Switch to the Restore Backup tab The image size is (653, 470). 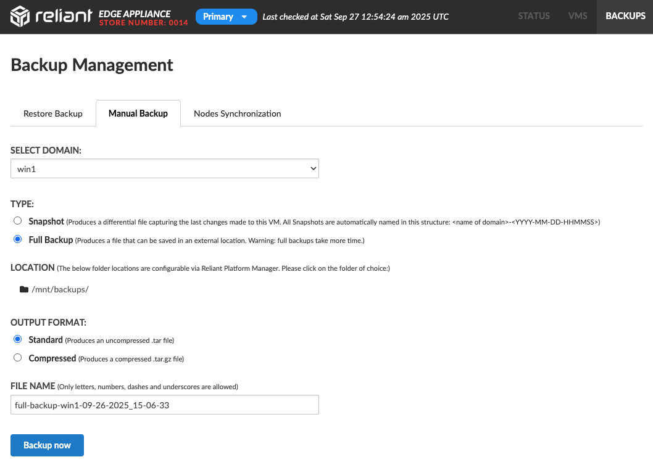[x=53, y=113]
